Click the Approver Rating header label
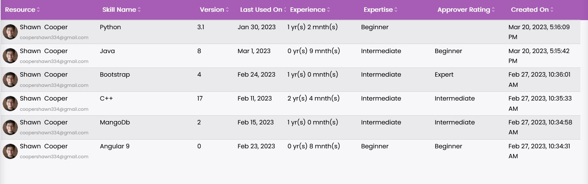588x184 pixels. tap(464, 10)
